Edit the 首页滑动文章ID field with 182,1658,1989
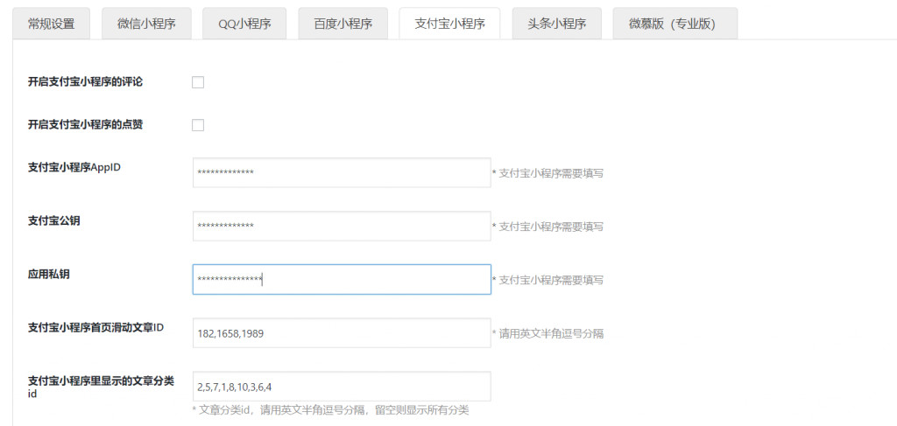This screenshot has width=897, height=426. pyautogui.click(x=342, y=333)
